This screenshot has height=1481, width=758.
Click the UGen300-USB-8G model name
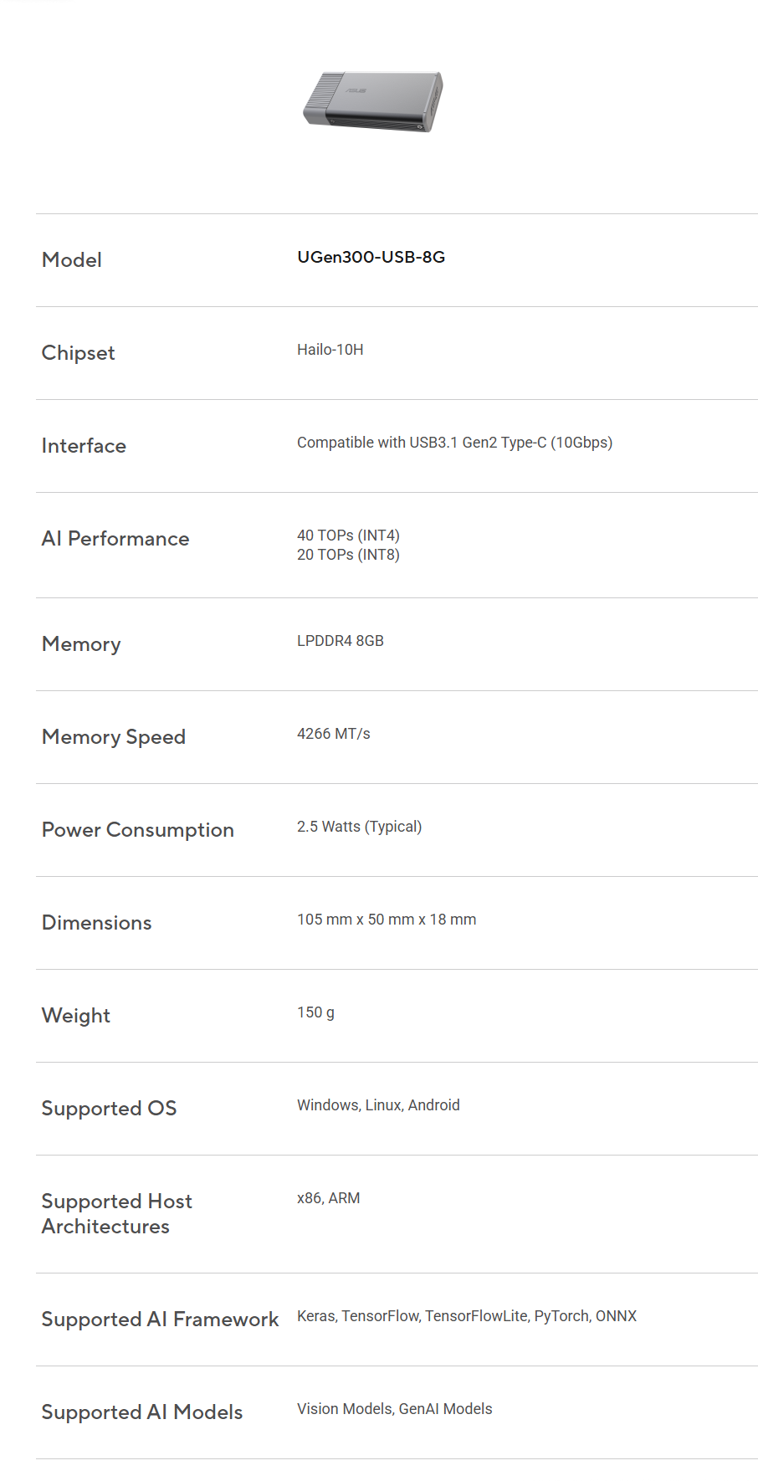(x=371, y=257)
